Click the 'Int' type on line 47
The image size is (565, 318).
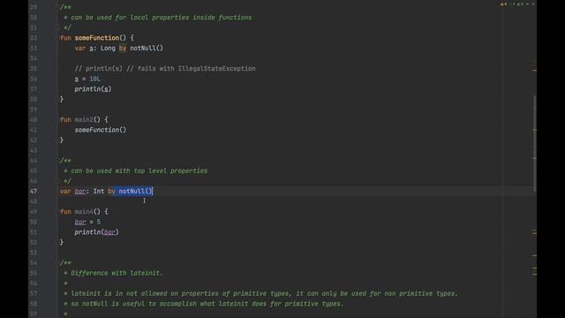coord(99,191)
